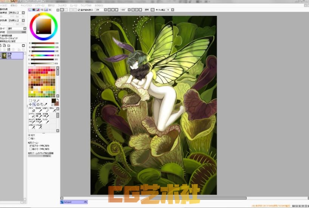
Task: Select the rotate view tool
Action: 38,104
